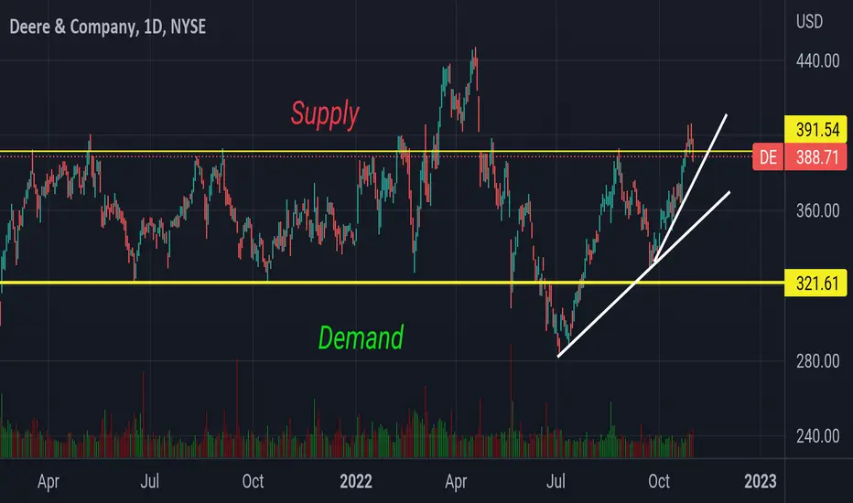Click the 280.00 price axis value
The width and height of the screenshot is (853, 503).
point(817,360)
